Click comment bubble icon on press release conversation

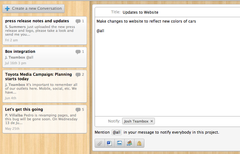click(78, 21)
